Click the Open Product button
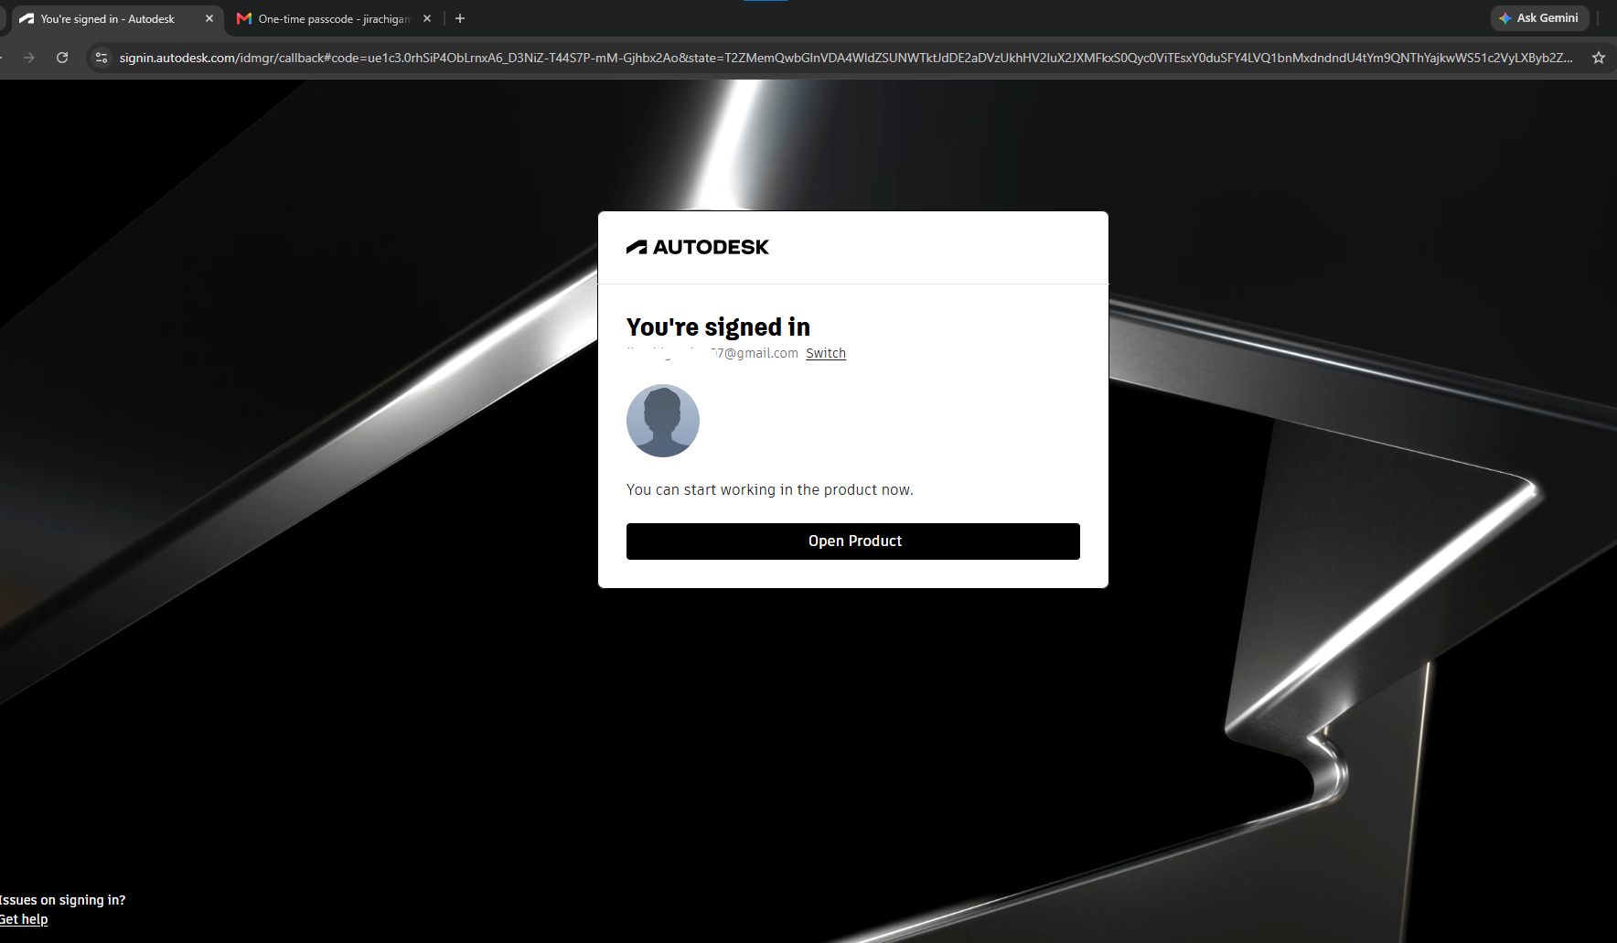The height and width of the screenshot is (943, 1617). tap(852, 541)
